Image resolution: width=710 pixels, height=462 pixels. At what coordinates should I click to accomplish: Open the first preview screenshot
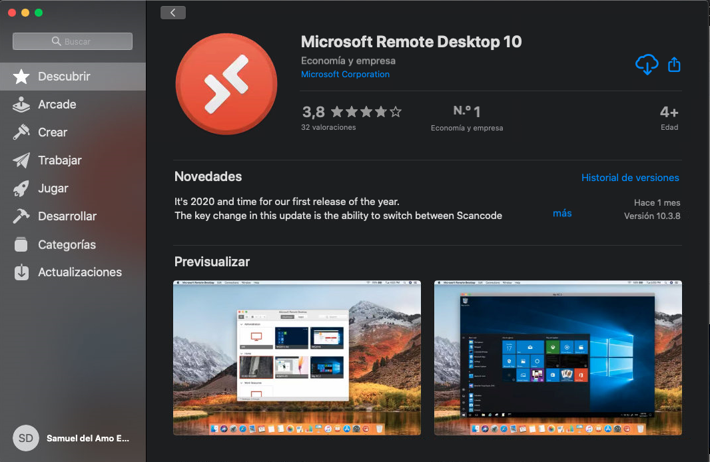pos(296,357)
